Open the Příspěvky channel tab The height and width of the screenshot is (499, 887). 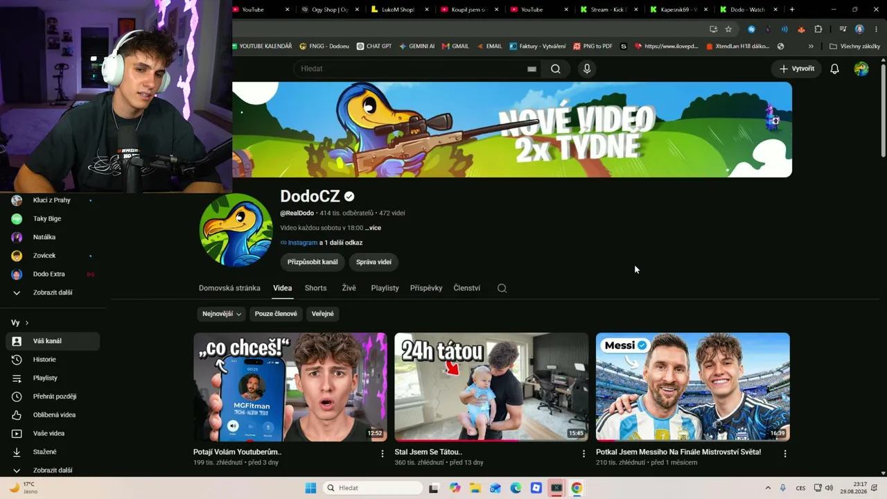pos(426,288)
